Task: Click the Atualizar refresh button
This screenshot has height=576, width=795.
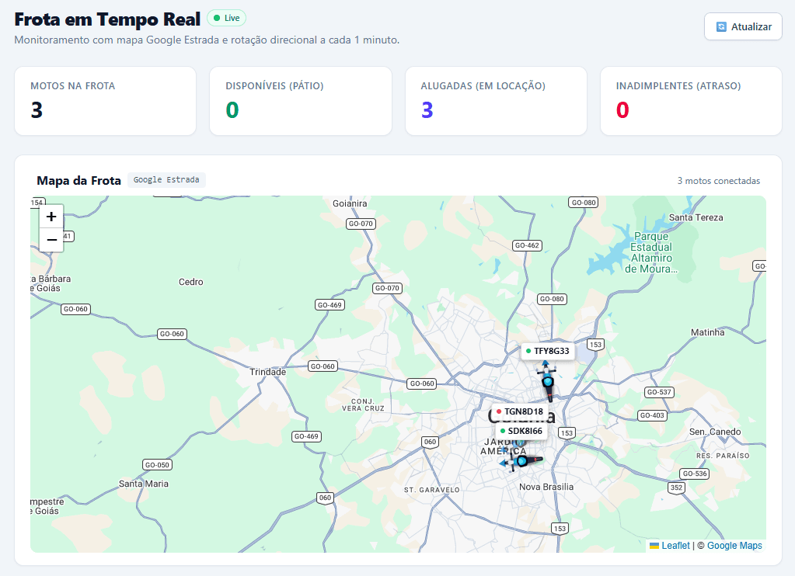Action: (743, 26)
